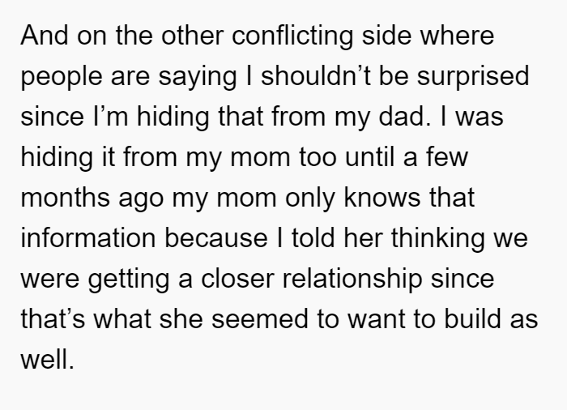Click the word "surprised" in the paragraph
Screen dimensions: 567x410
[473, 77]
